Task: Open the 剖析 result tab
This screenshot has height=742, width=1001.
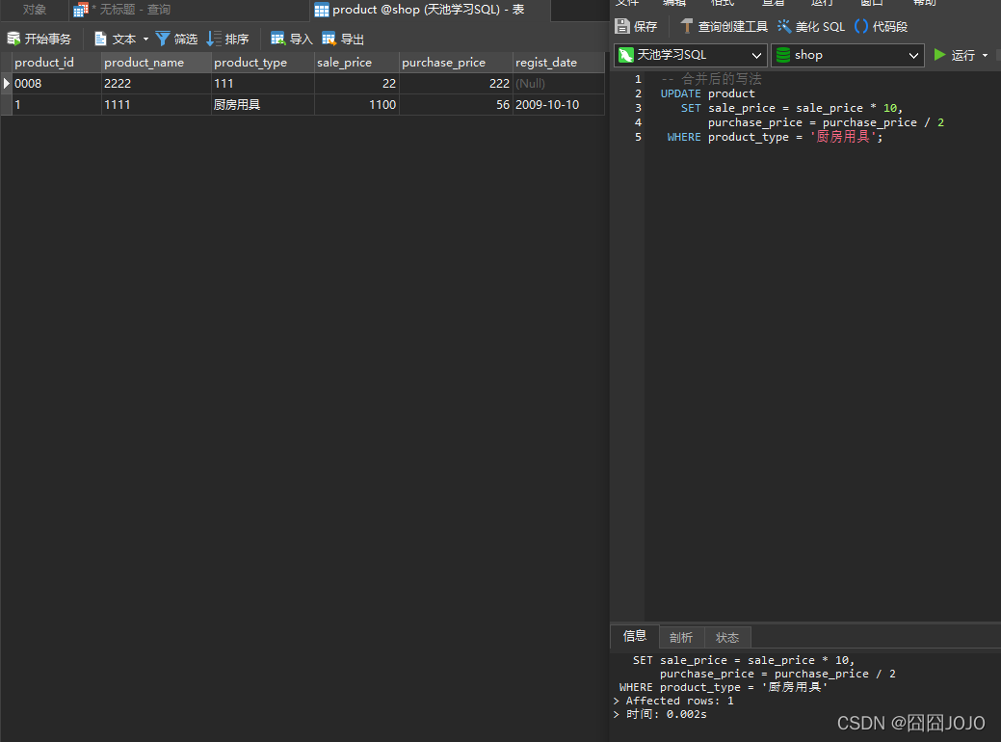Action: pos(681,637)
